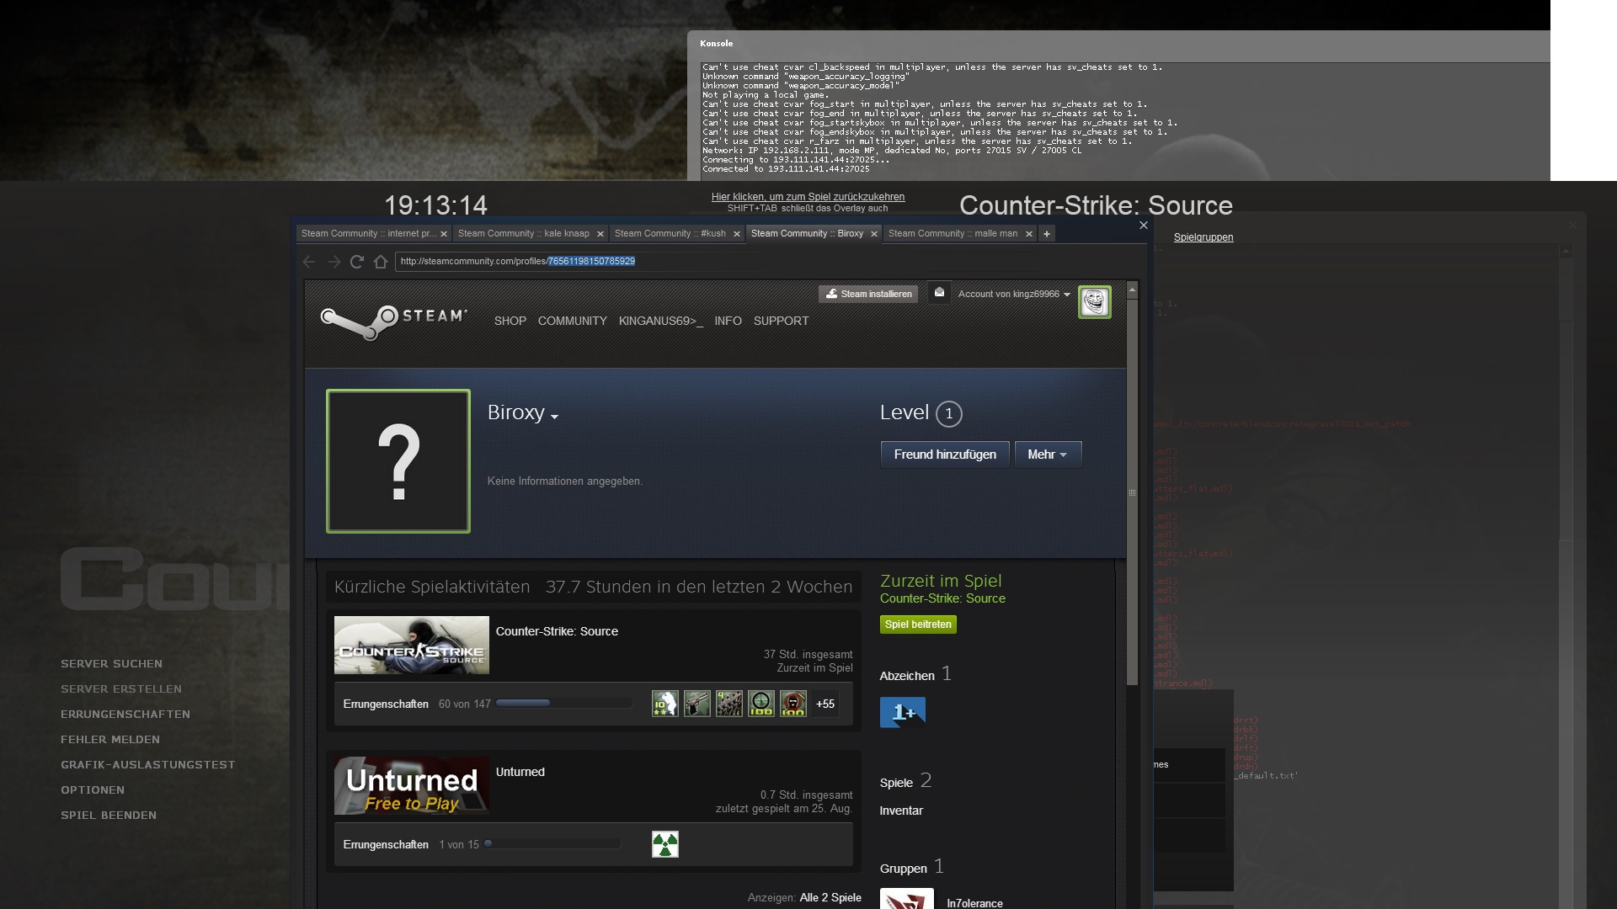Open the SUPPORT menu
The image size is (1617, 909).
tap(782, 322)
